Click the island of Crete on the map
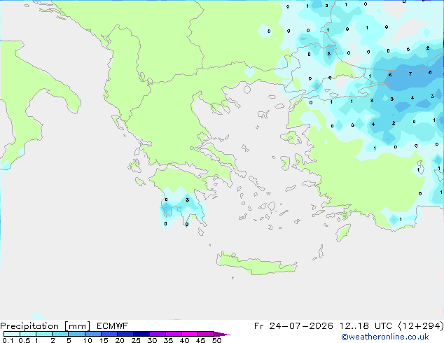The height and width of the screenshot is (343, 444). [x=257, y=264]
